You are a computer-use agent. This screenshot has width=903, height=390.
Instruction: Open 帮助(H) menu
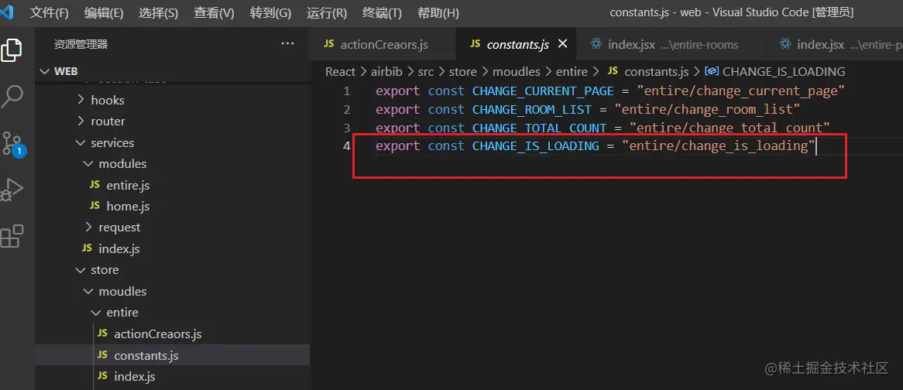[x=438, y=12]
